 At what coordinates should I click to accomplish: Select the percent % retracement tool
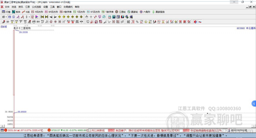[137, 22]
